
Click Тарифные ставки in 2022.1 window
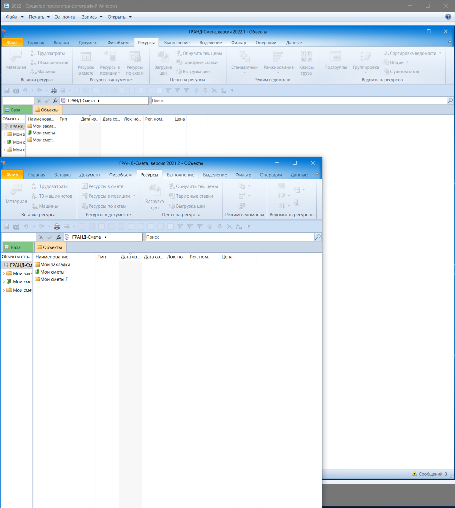click(x=197, y=62)
